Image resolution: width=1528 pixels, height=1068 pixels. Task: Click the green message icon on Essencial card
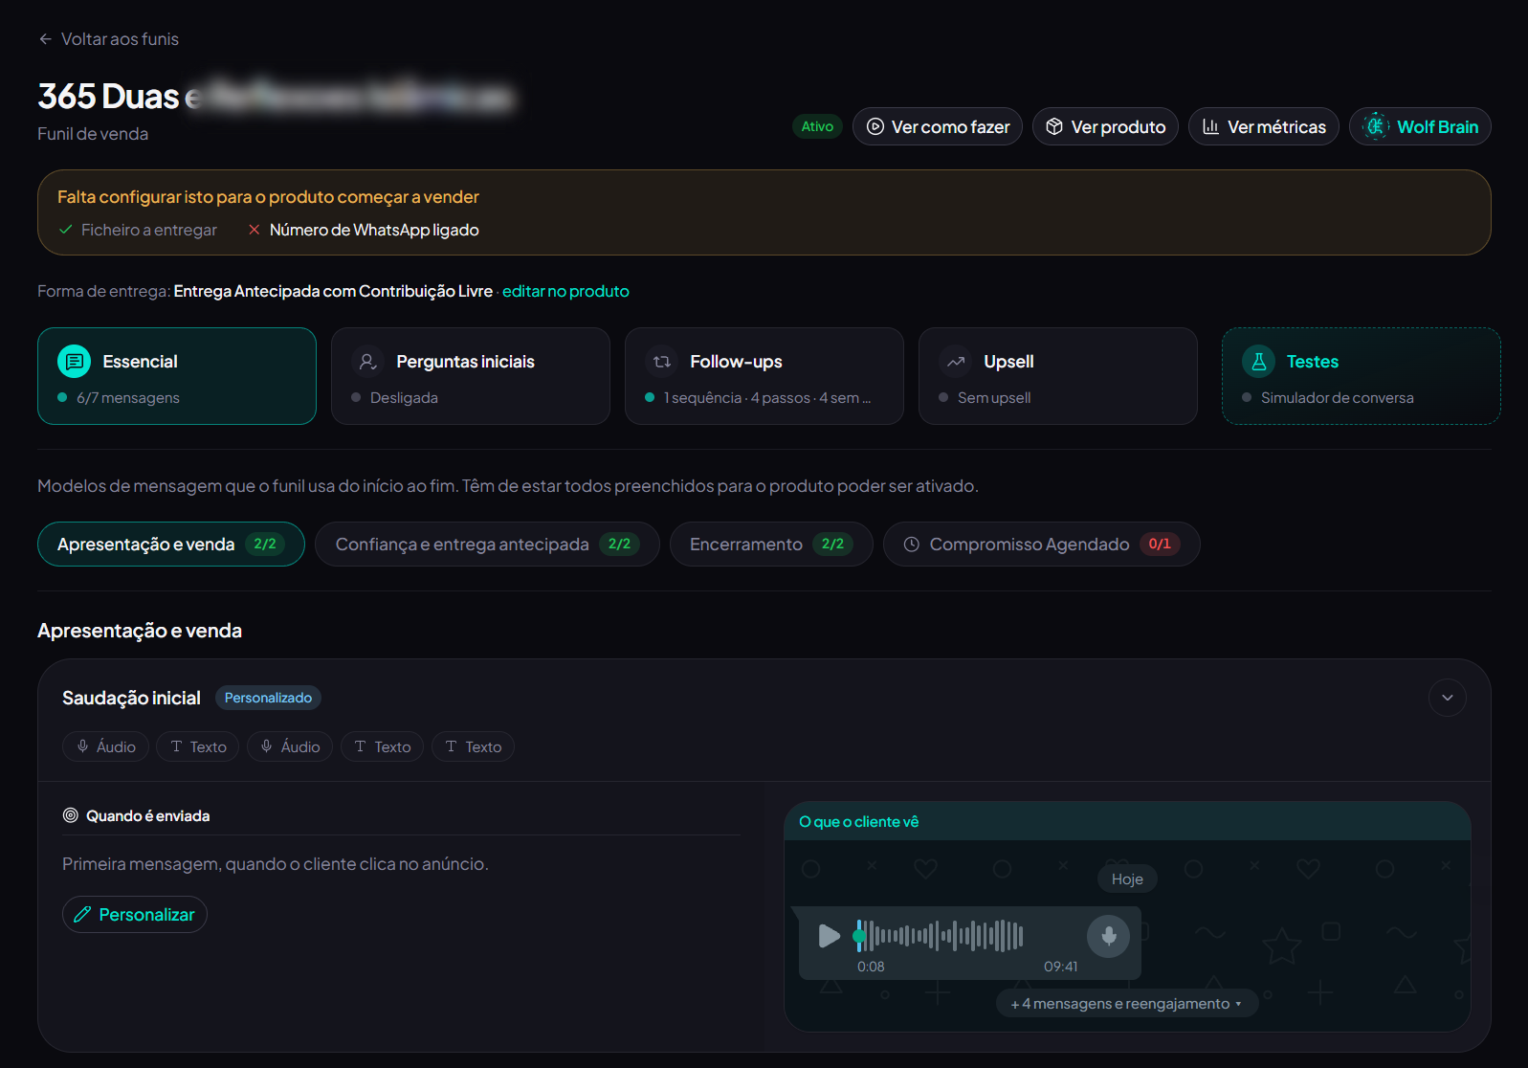pyautogui.click(x=75, y=361)
